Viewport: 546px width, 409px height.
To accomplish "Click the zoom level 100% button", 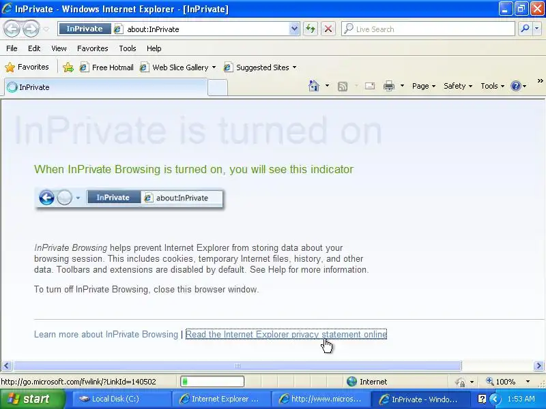I will click(x=501, y=382).
